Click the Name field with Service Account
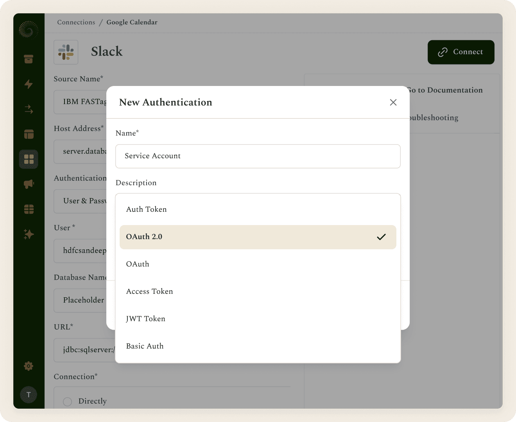Image resolution: width=516 pixels, height=422 pixels. click(258, 156)
